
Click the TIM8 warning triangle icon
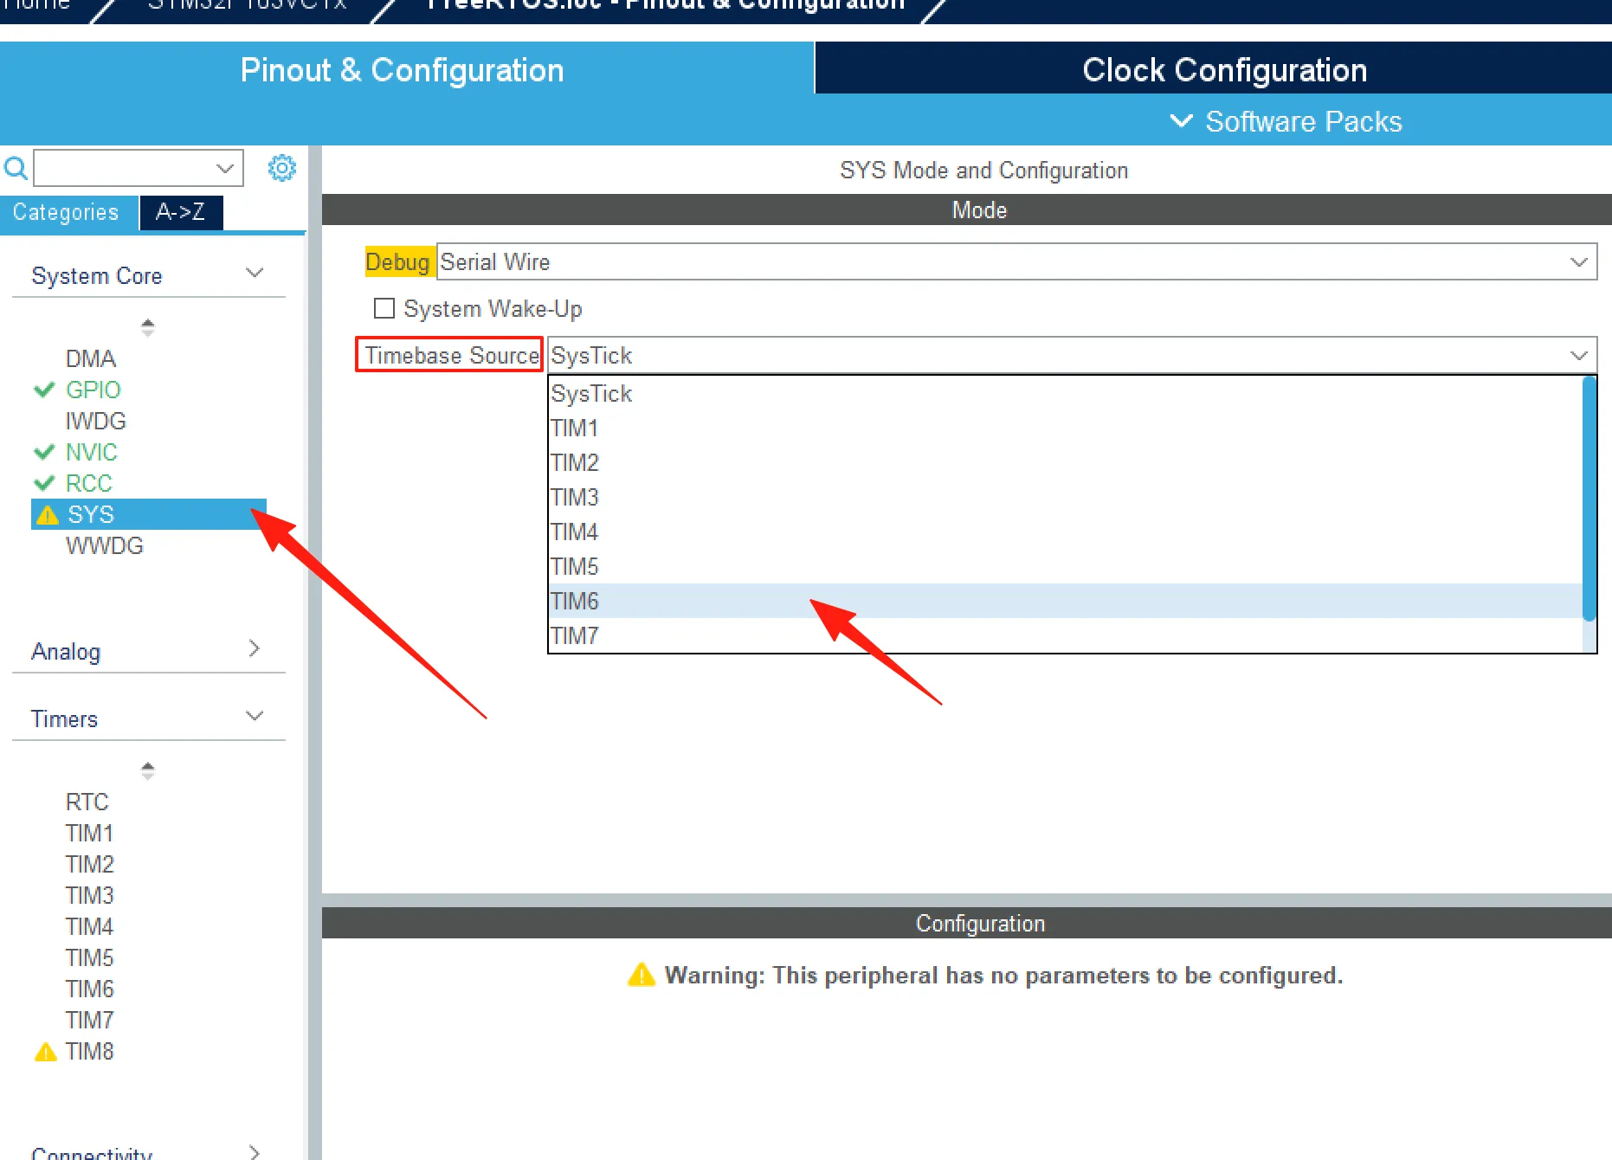(x=45, y=1052)
